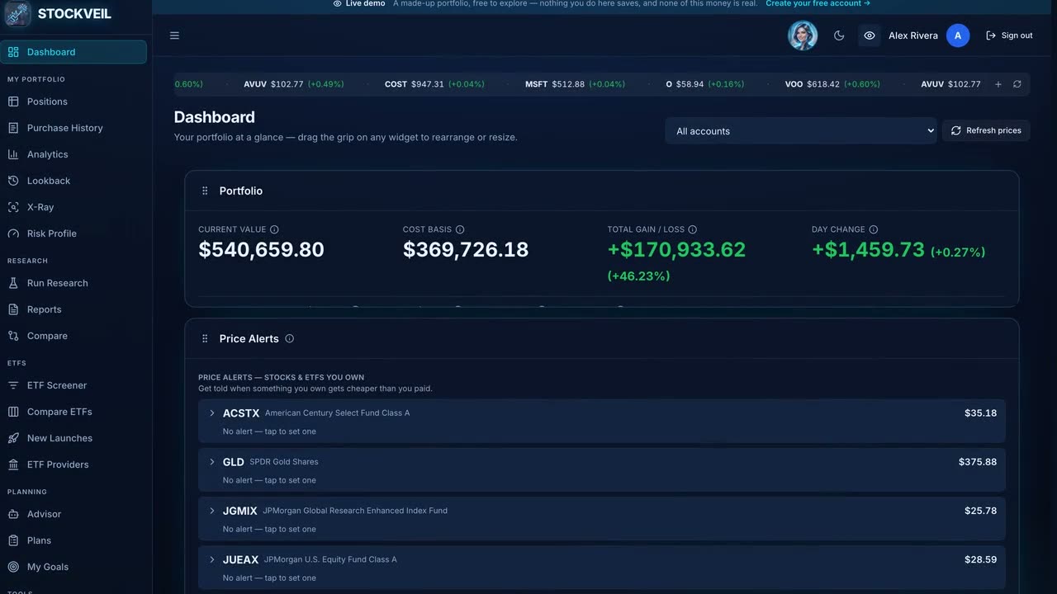Viewport: 1057px width, 594px height.
Task: Sign out of the account
Action: click(x=1009, y=35)
